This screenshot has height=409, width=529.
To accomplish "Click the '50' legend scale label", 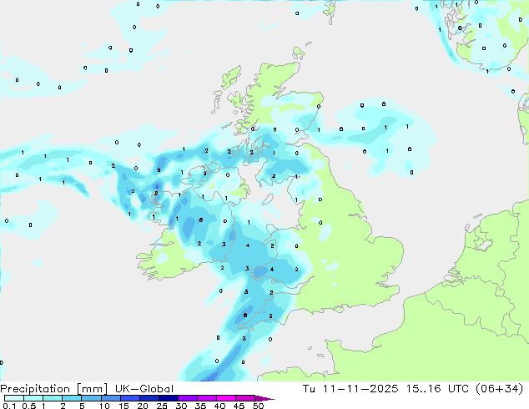I will point(258,406).
